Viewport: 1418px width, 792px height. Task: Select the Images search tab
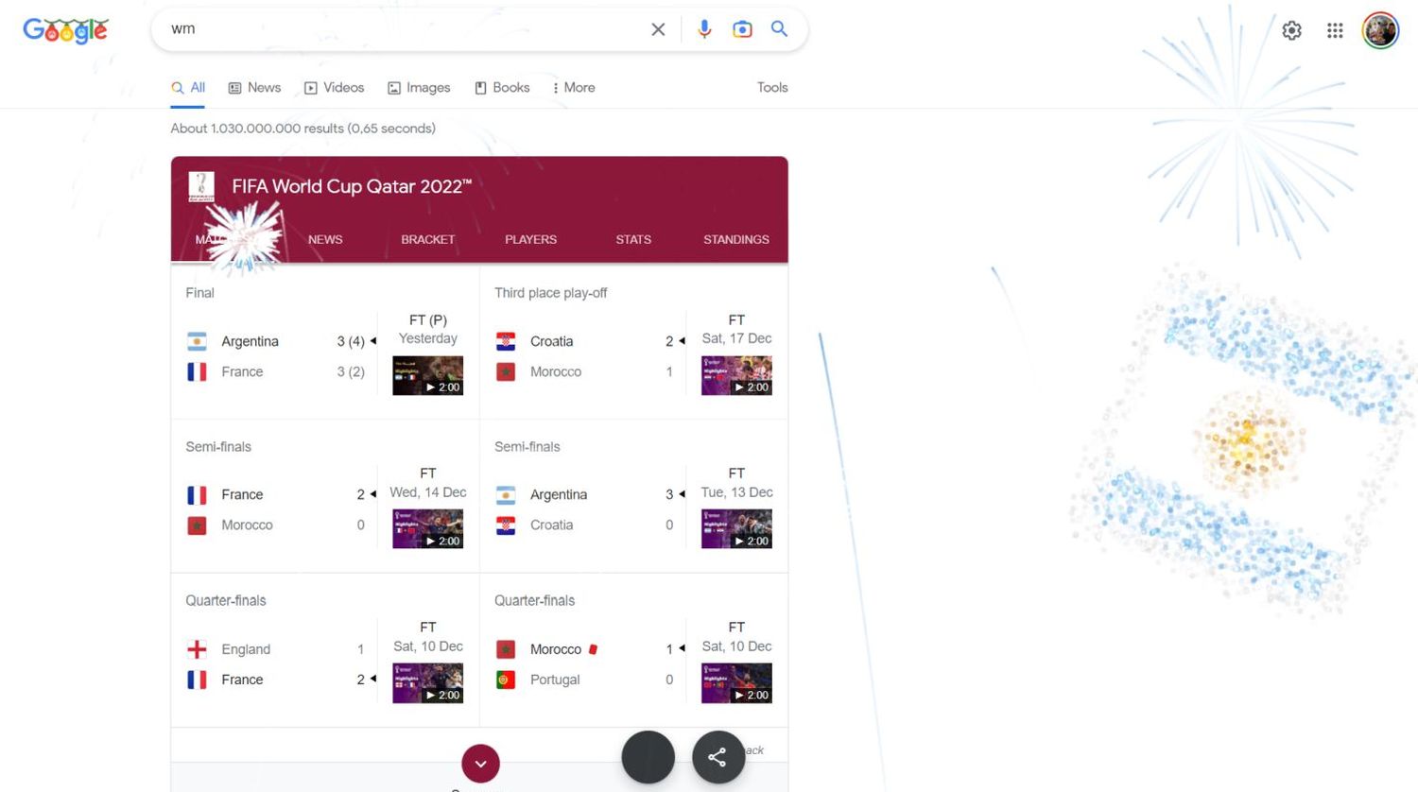click(x=419, y=87)
